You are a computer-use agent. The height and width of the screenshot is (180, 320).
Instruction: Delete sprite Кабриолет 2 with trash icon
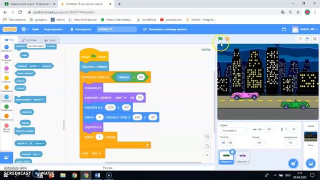tap(232, 152)
